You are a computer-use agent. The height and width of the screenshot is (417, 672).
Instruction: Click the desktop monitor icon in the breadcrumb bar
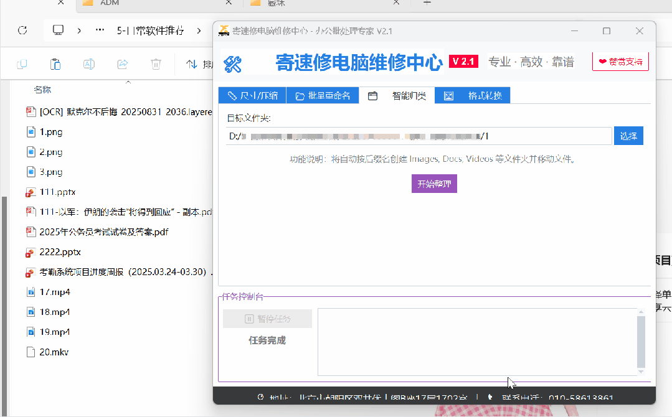coord(58,29)
